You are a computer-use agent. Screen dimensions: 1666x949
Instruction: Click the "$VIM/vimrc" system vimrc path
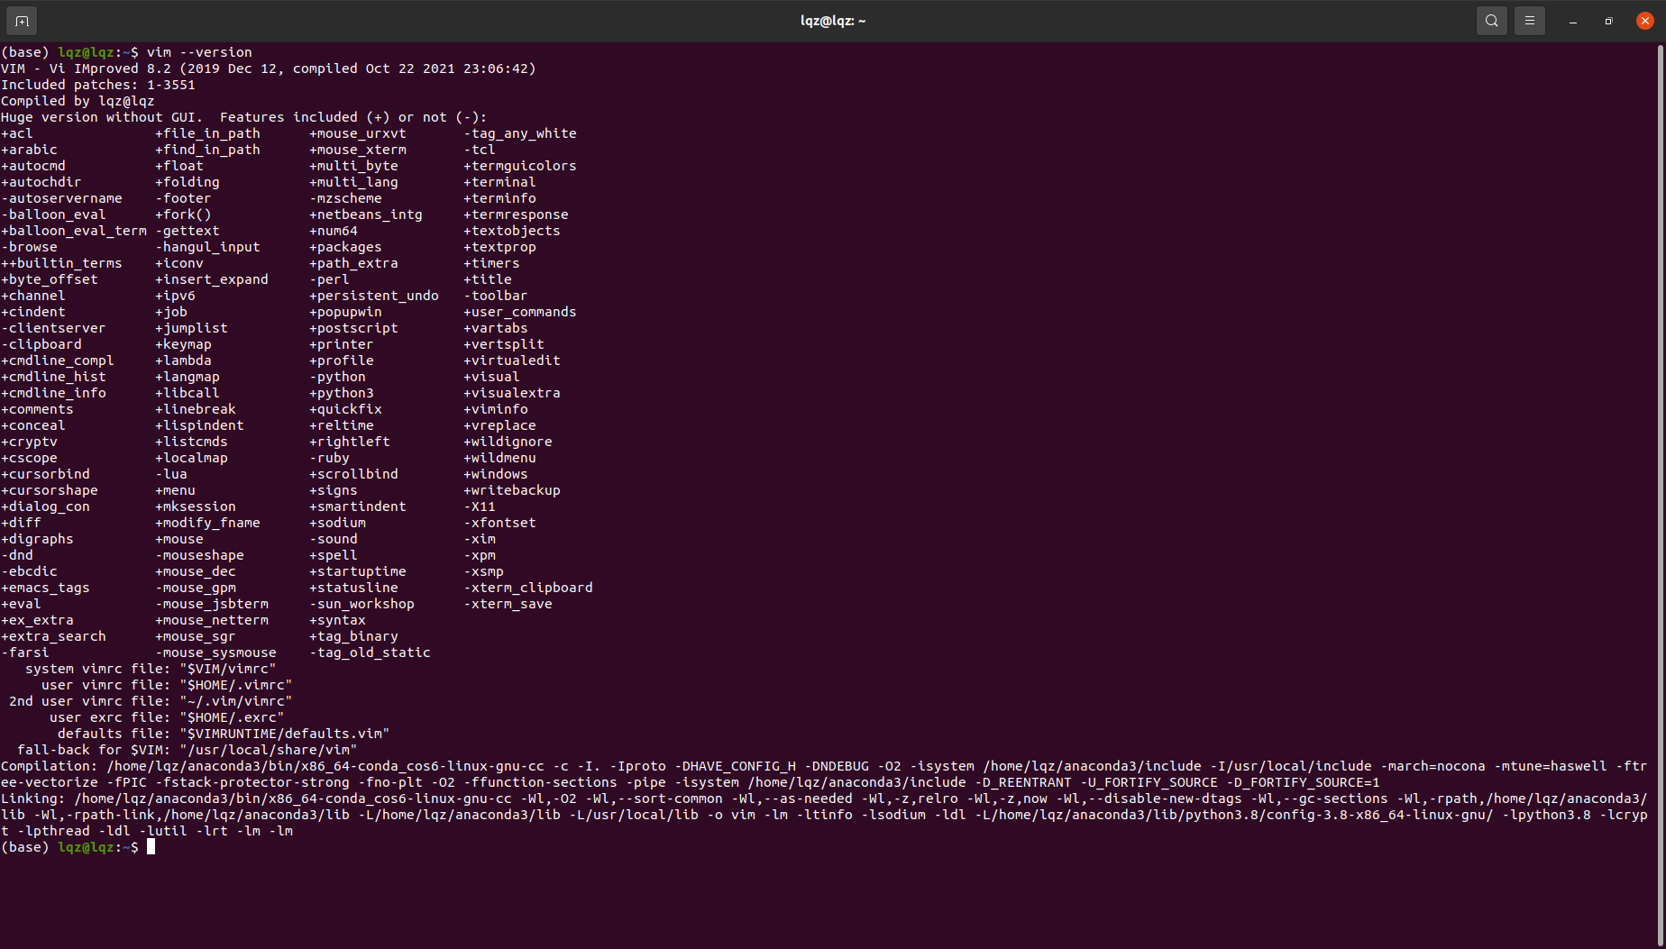[228, 669]
